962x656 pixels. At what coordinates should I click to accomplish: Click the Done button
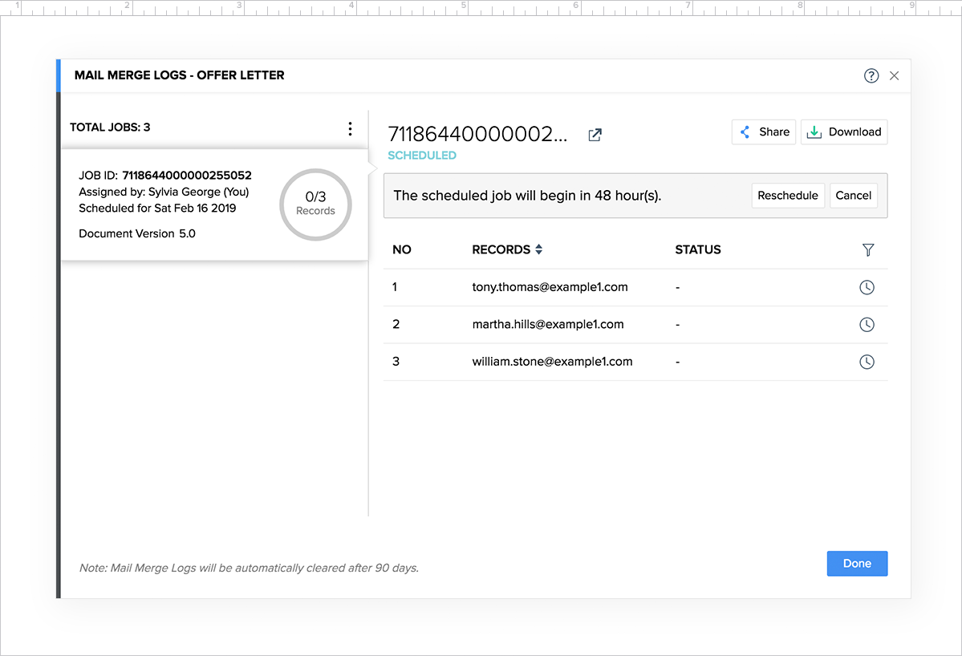pyautogui.click(x=857, y=564)
